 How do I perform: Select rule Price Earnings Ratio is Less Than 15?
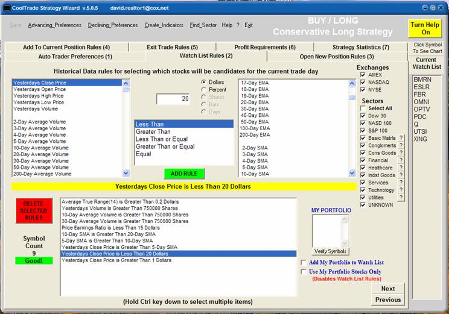pos(179,228)
